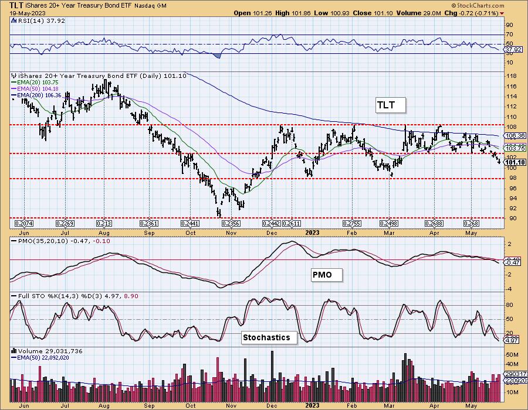Click the 4.97 stochastic value tag
The height and width of the screenshot is (410, 528).
click(512, 341)
